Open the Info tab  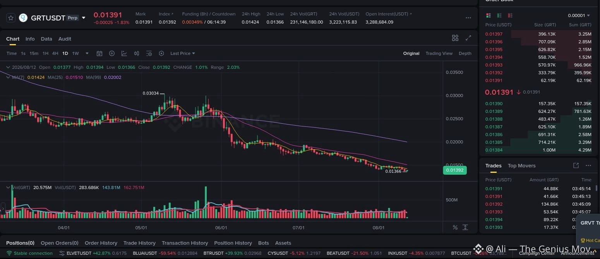30,39
